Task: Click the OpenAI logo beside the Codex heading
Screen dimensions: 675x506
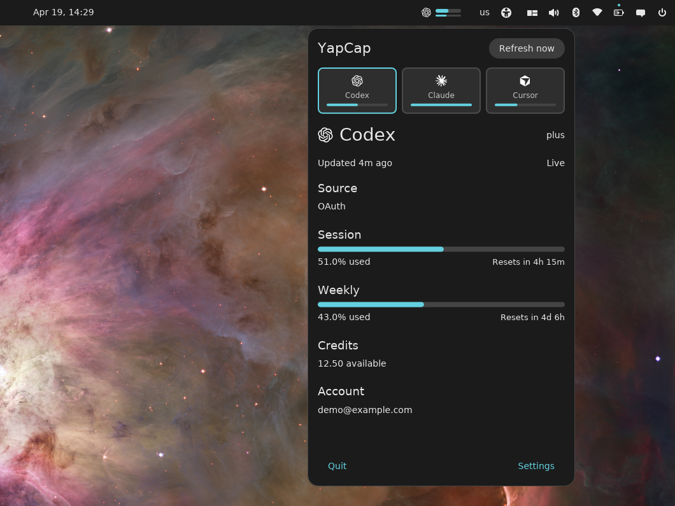Action: click(325, 135)
